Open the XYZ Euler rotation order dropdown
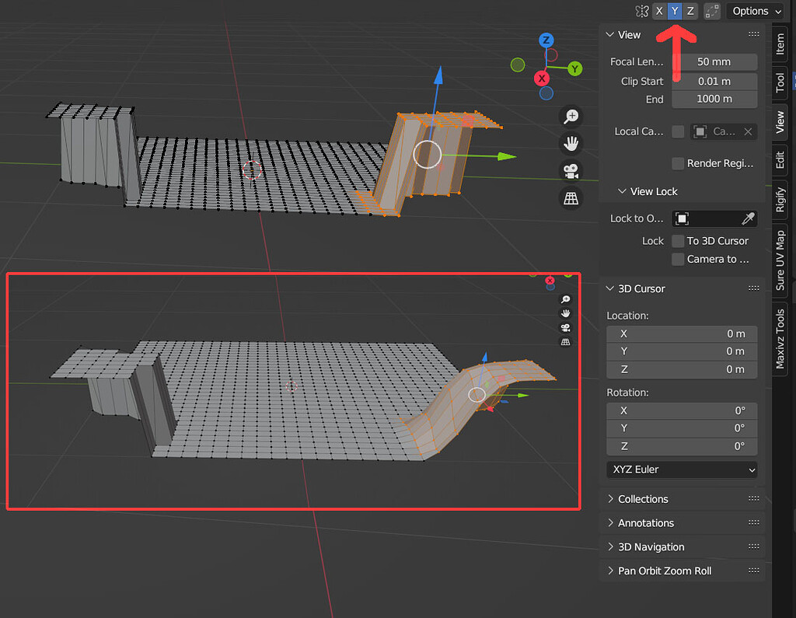 pyautogui.click(x=681, y=470)
